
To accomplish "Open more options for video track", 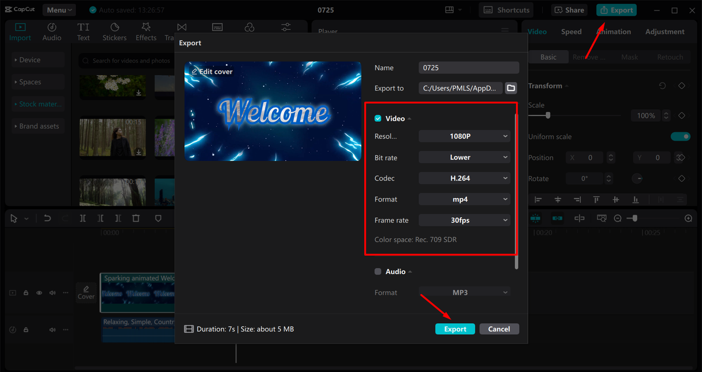I will click(66, 293).
